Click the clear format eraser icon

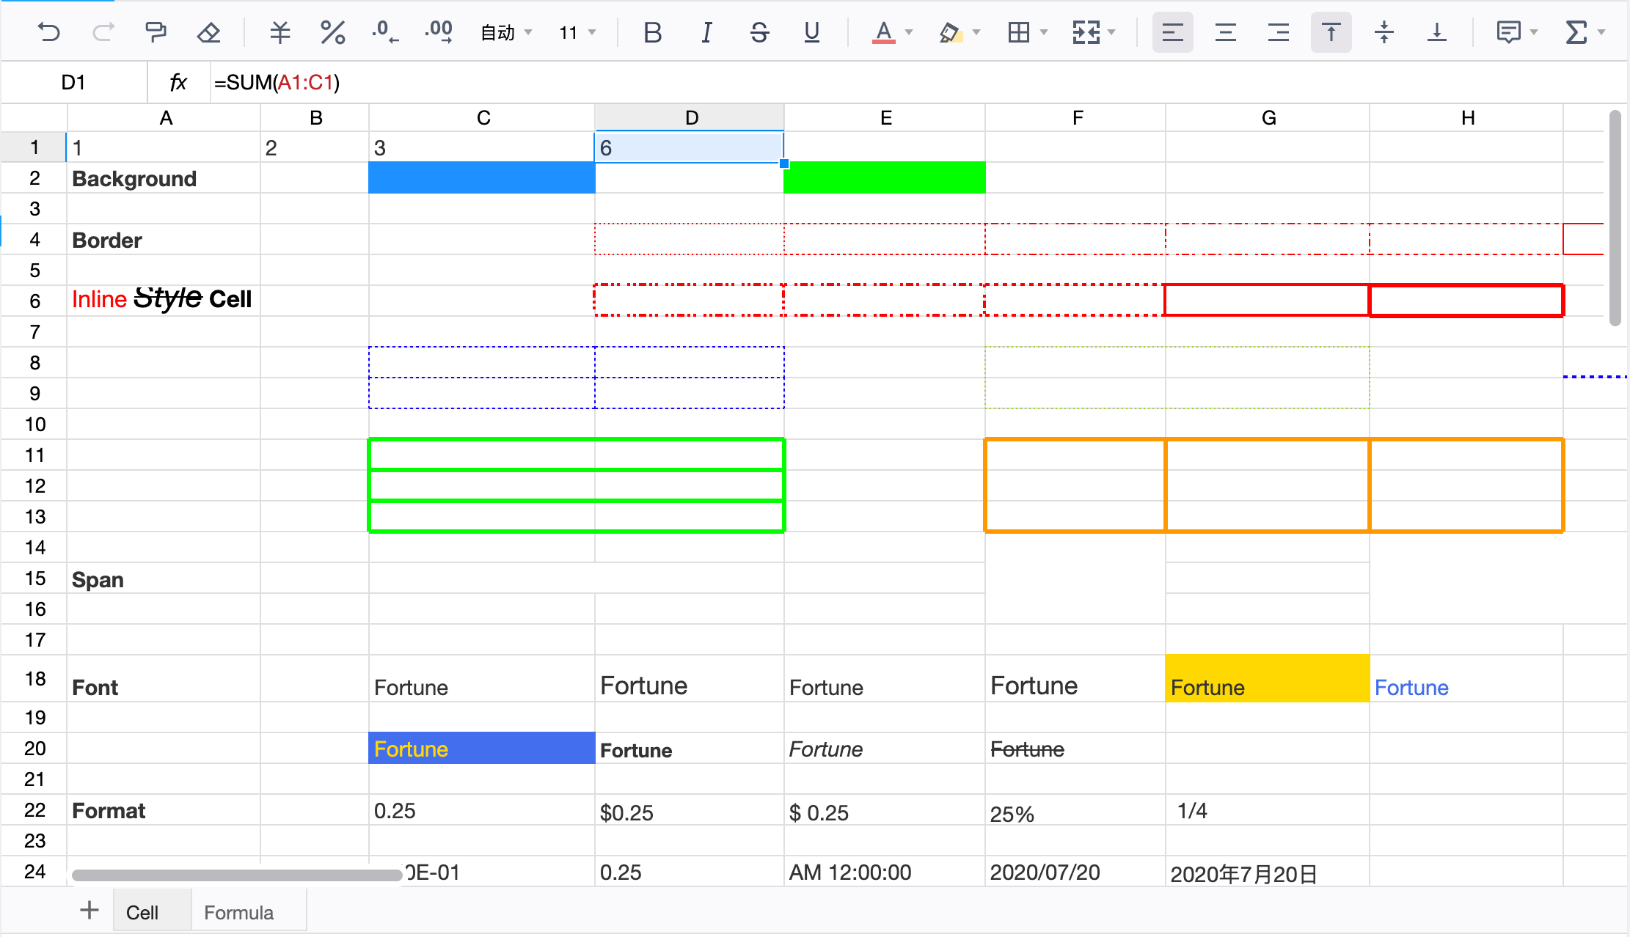click(x=209, y=32)
